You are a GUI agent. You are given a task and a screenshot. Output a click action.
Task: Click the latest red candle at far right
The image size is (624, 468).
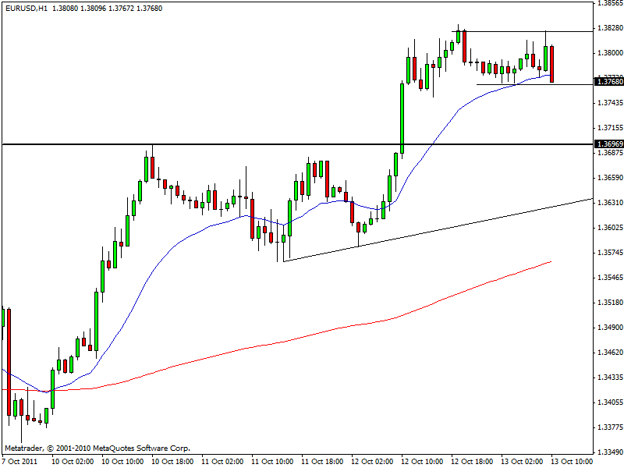pos(552,64)
